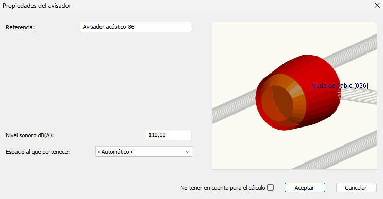Click the 'No tener en cuenta para el cálculo' label

[x=223, y=188]
